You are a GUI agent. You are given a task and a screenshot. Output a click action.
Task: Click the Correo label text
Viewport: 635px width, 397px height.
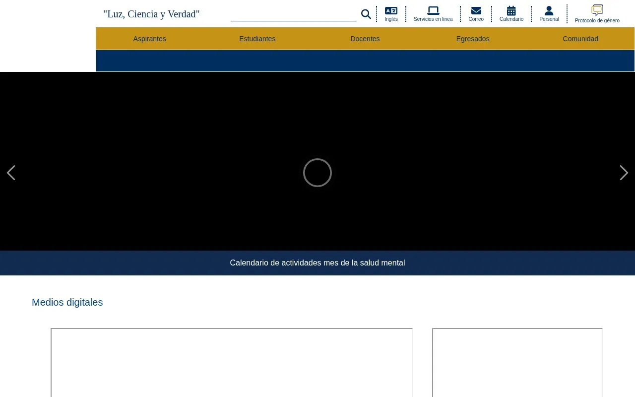(476, 19)
